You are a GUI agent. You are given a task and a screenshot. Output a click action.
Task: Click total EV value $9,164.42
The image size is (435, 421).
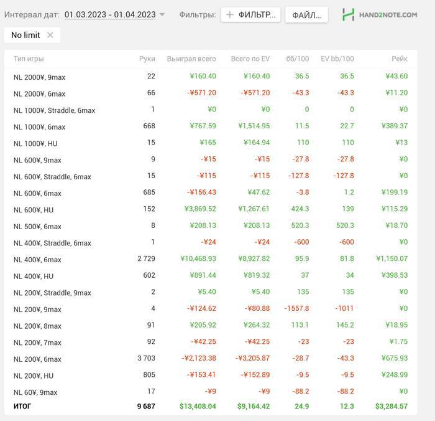pos(254,406)
